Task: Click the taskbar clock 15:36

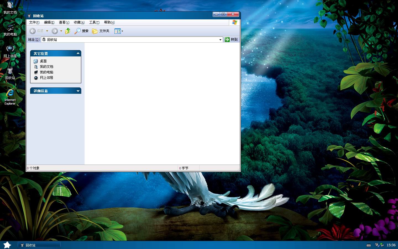Action: tap(391, 245)
